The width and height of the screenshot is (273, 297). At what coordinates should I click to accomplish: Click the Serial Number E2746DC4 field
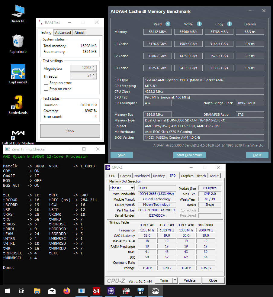click(x=157, y=215)
